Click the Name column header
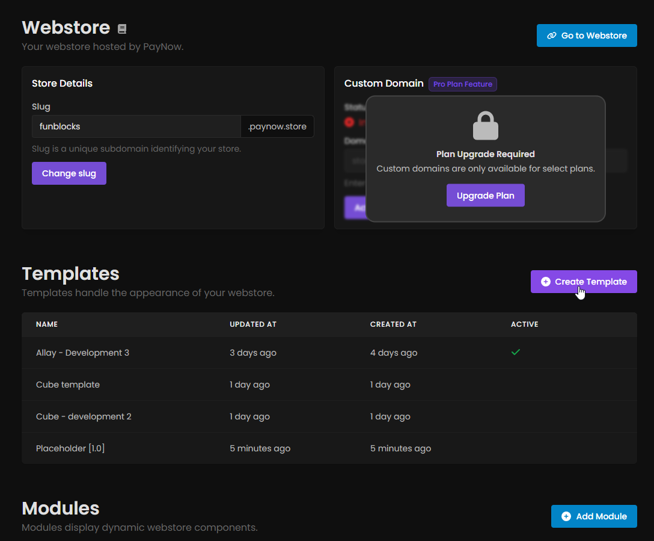This screenshot has width=654, height=541. coord(47,324)
